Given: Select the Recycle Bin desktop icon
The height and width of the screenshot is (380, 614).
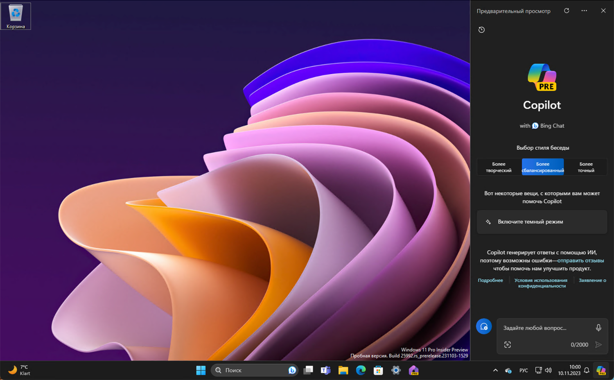Looking at the screenshot, I should coord(16,16).
